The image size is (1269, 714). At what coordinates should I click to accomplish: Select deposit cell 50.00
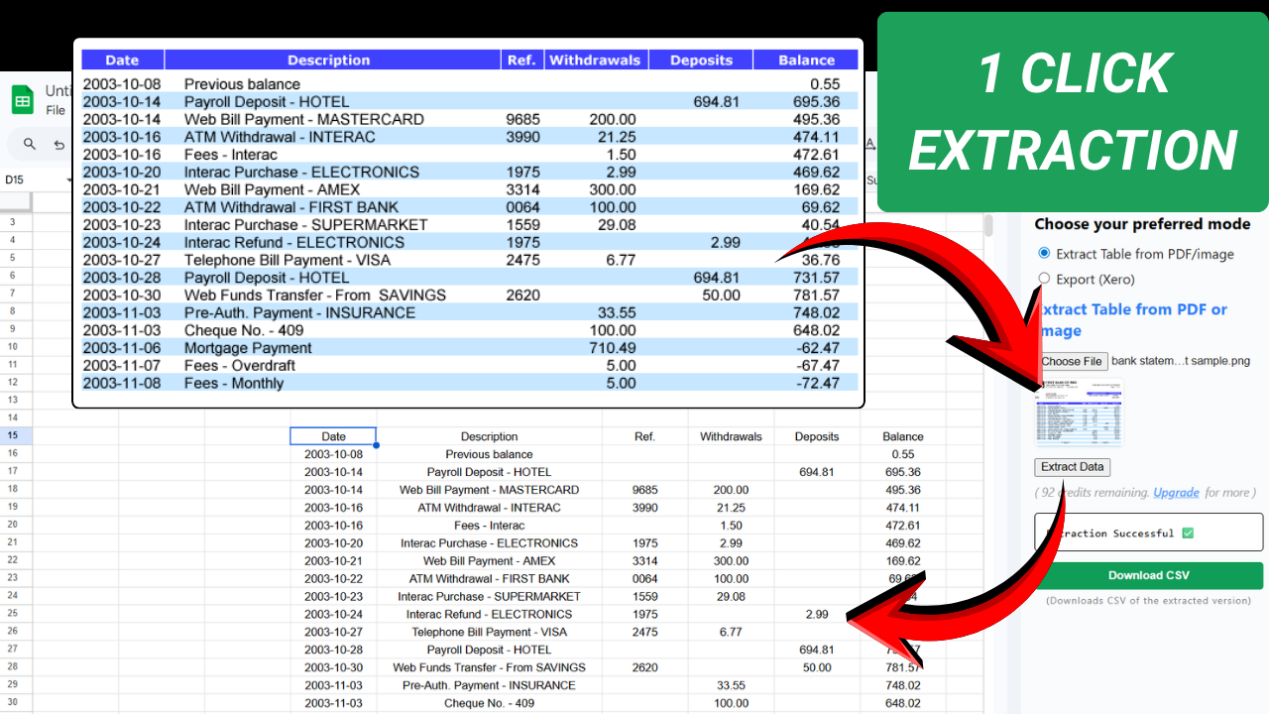(x=817, y=668)
